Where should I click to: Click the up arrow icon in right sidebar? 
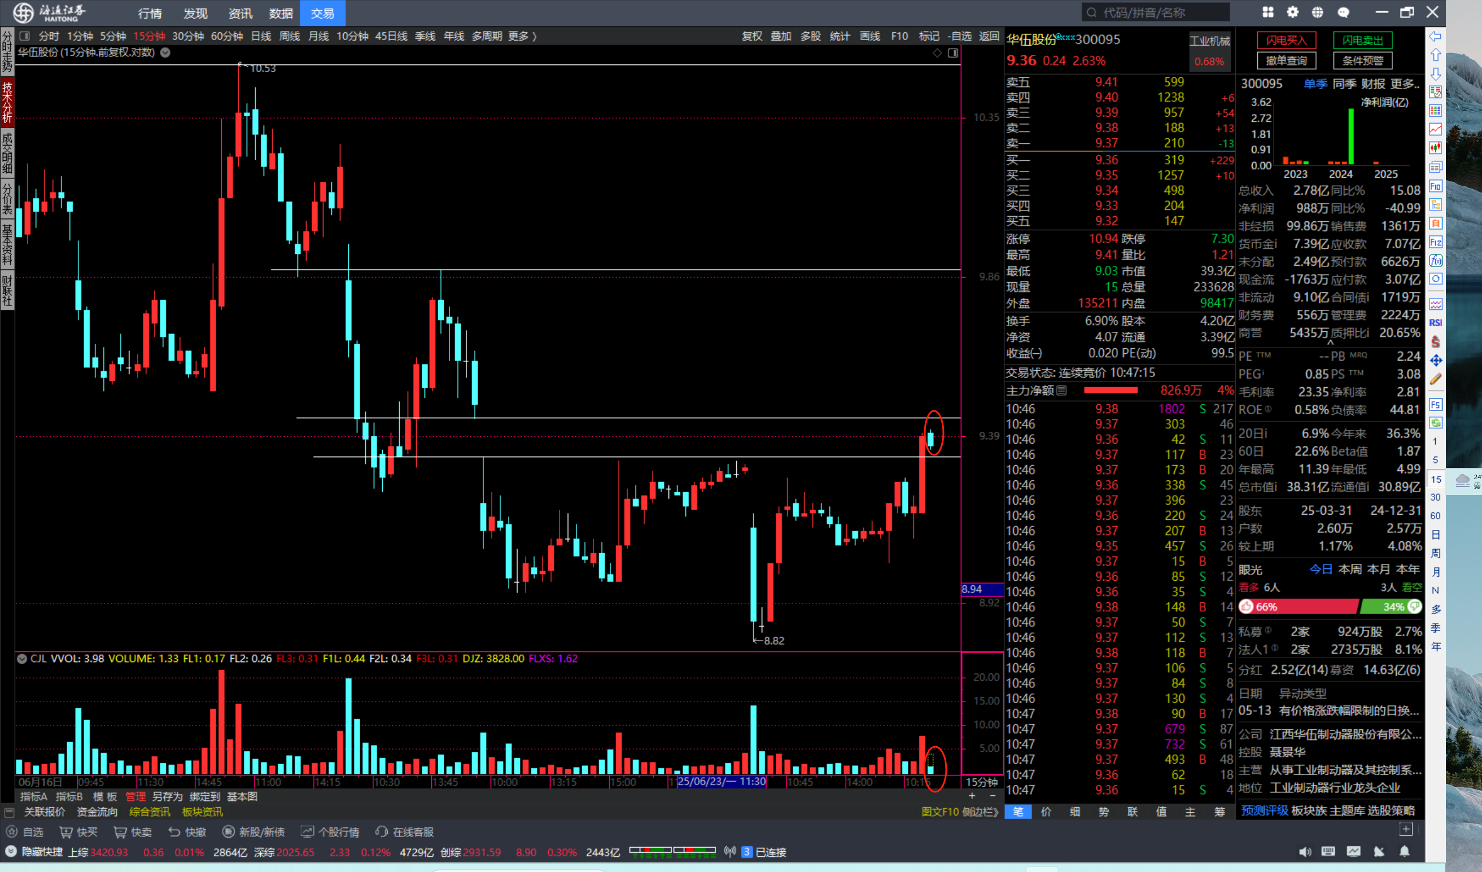tap(1435, 55)
